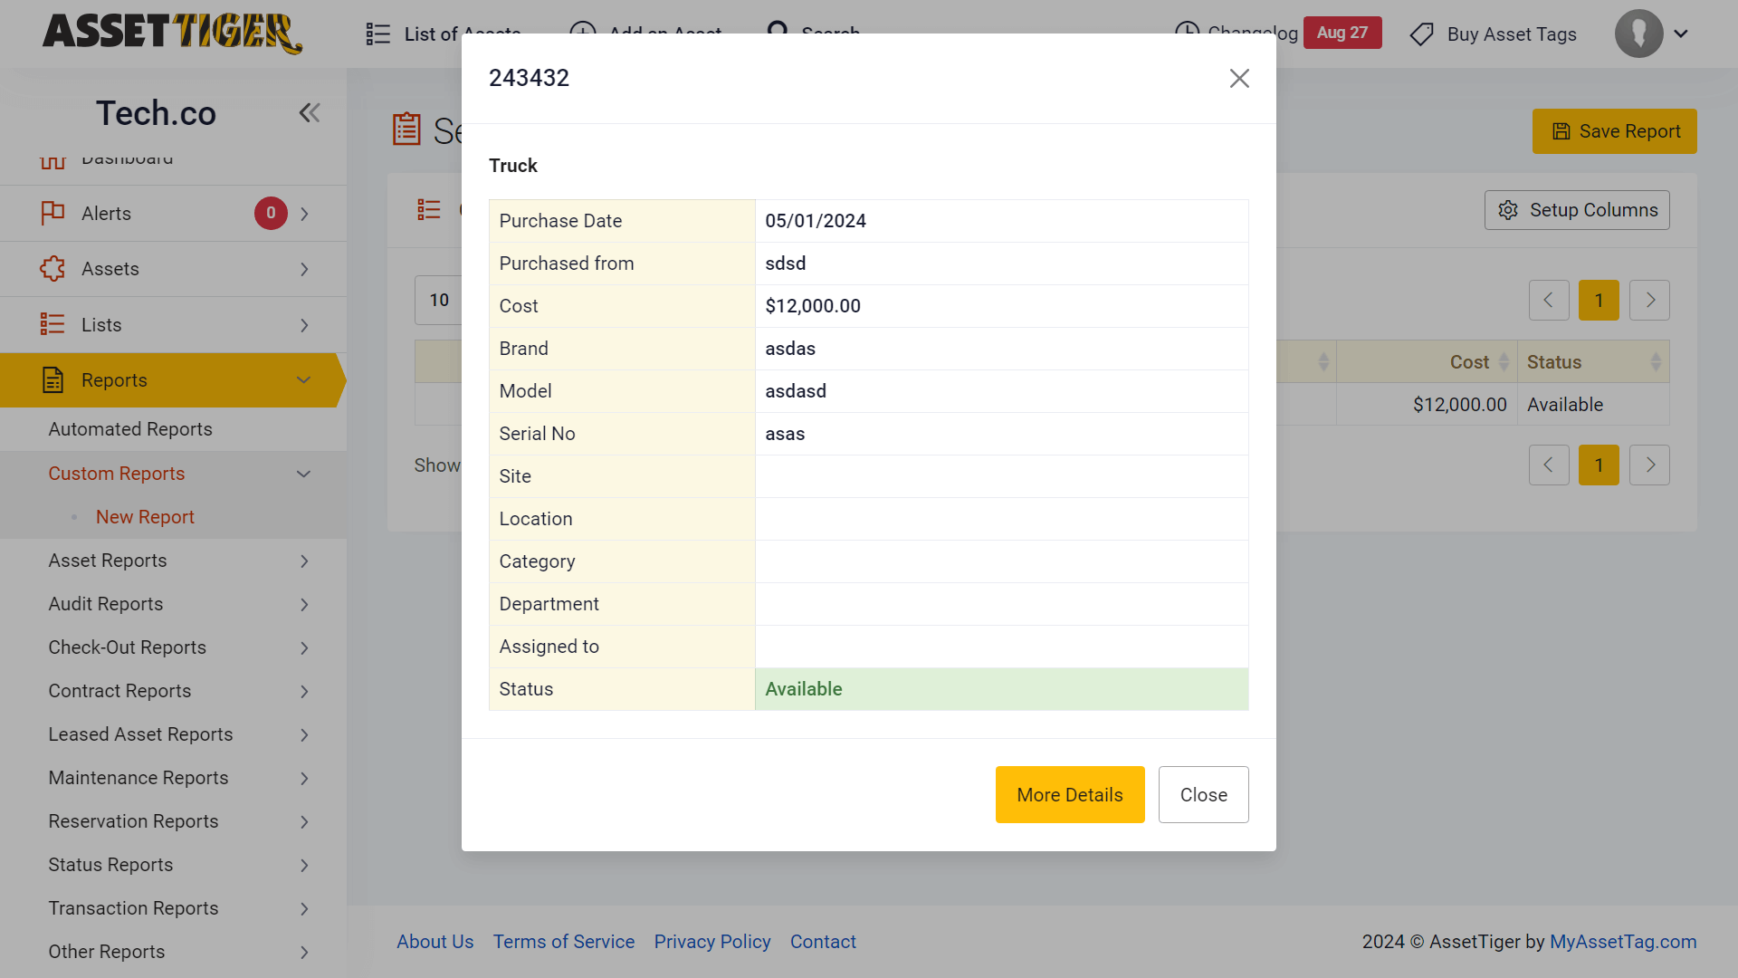
Task: Open Reservation Reports menu item
Action: click(133, 821)
